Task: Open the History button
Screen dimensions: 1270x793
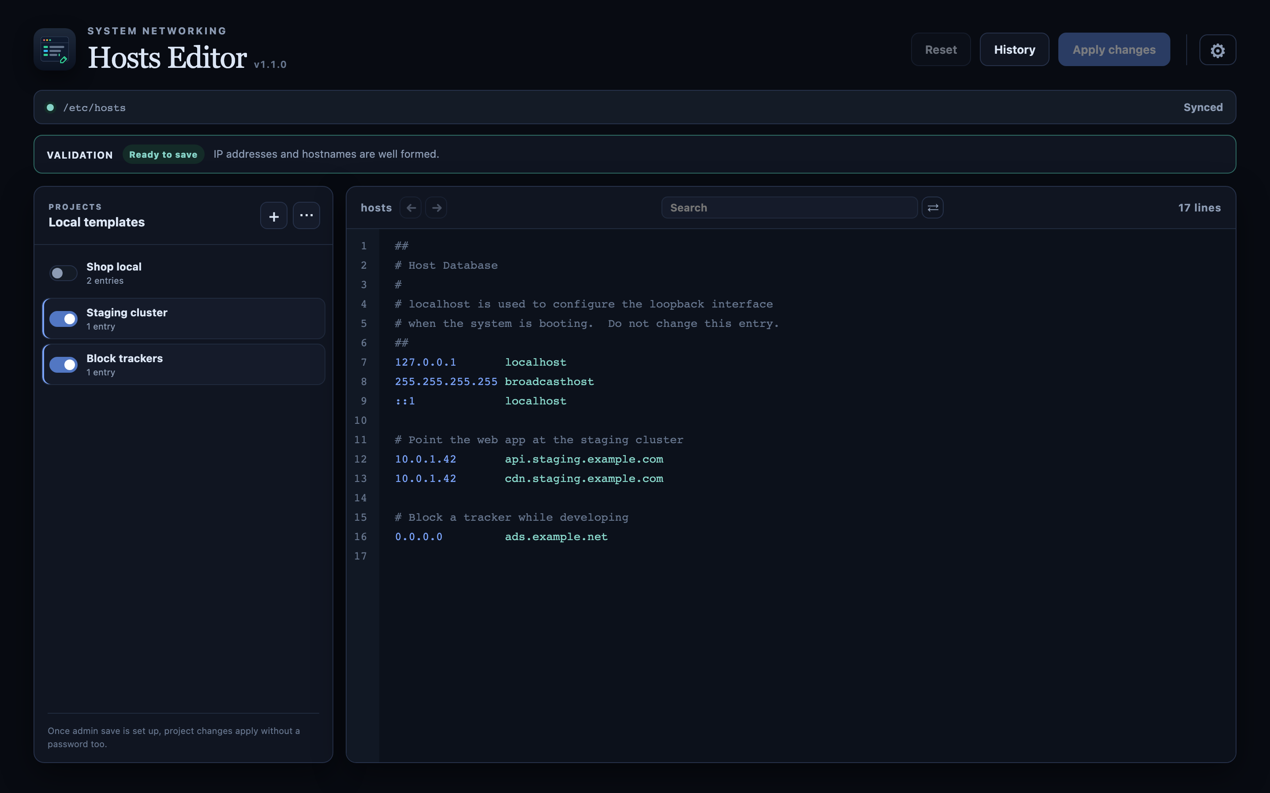Action: coord(1014,50)
